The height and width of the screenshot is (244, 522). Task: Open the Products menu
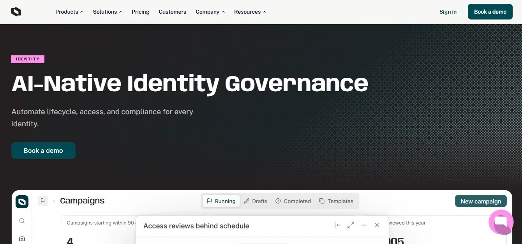tap(69, 12)
